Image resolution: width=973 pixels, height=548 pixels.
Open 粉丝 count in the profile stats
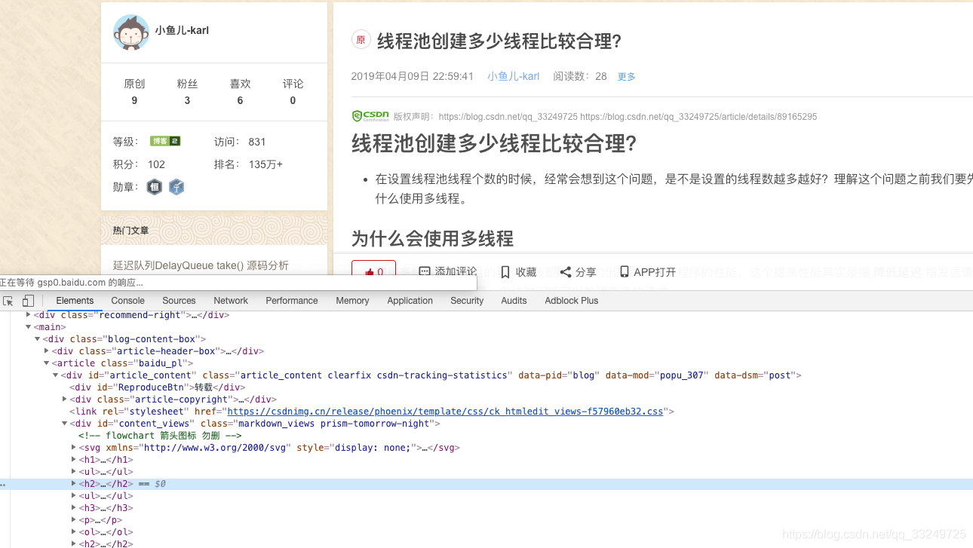187,91
